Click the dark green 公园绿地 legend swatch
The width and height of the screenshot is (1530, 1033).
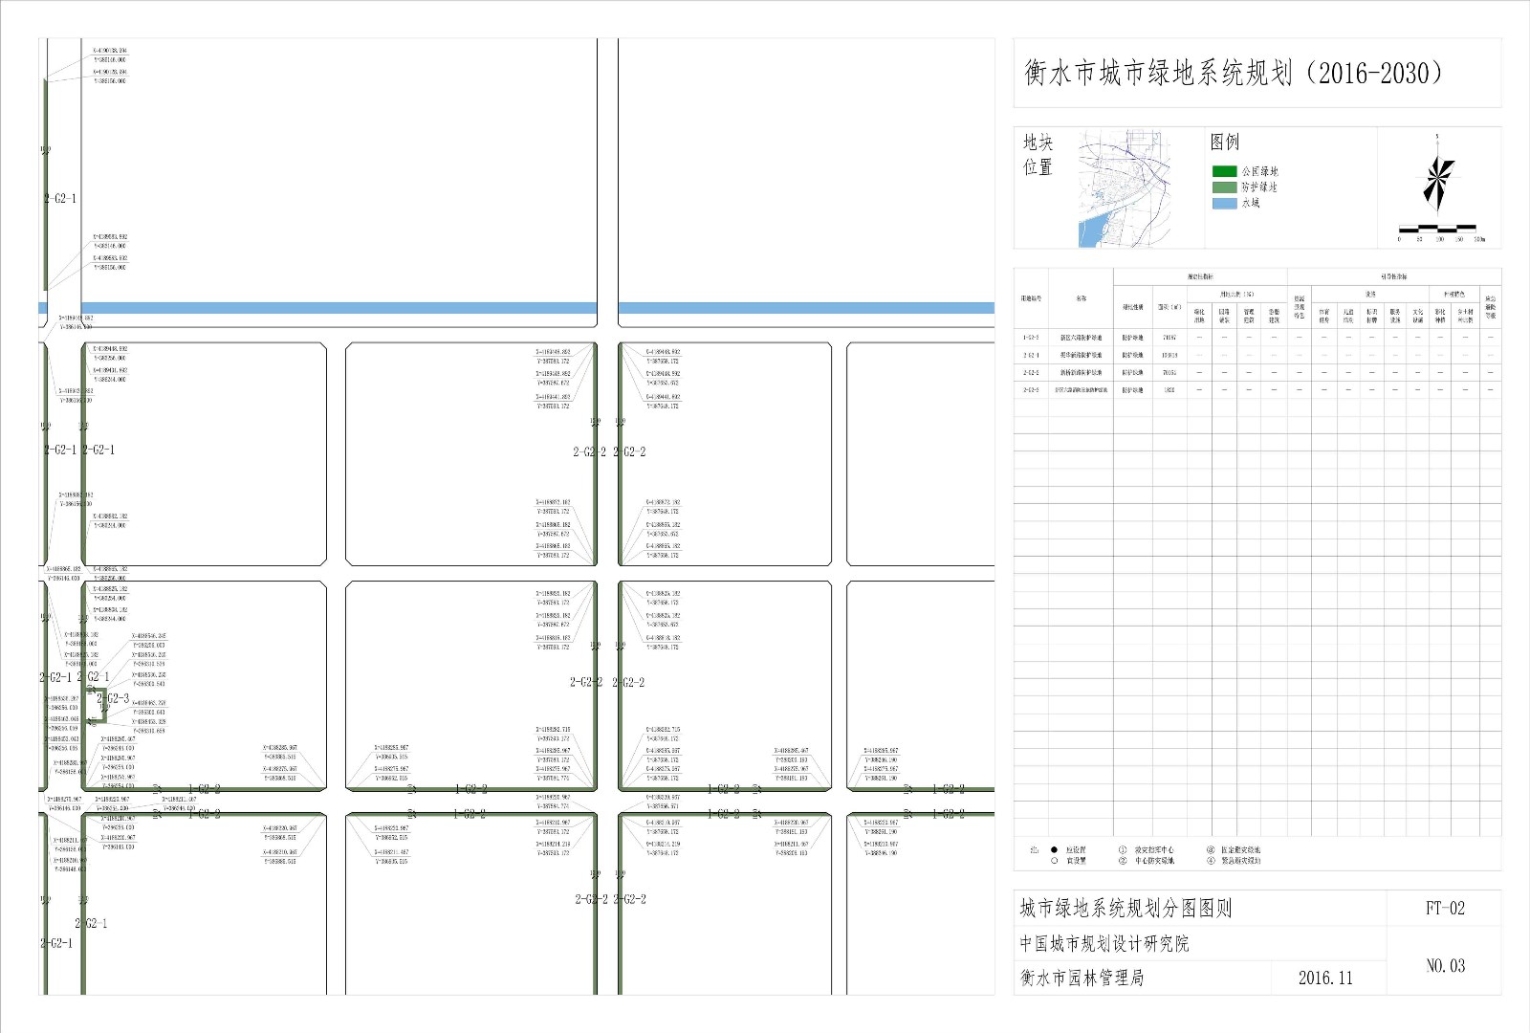click(x=1224, y=171)
